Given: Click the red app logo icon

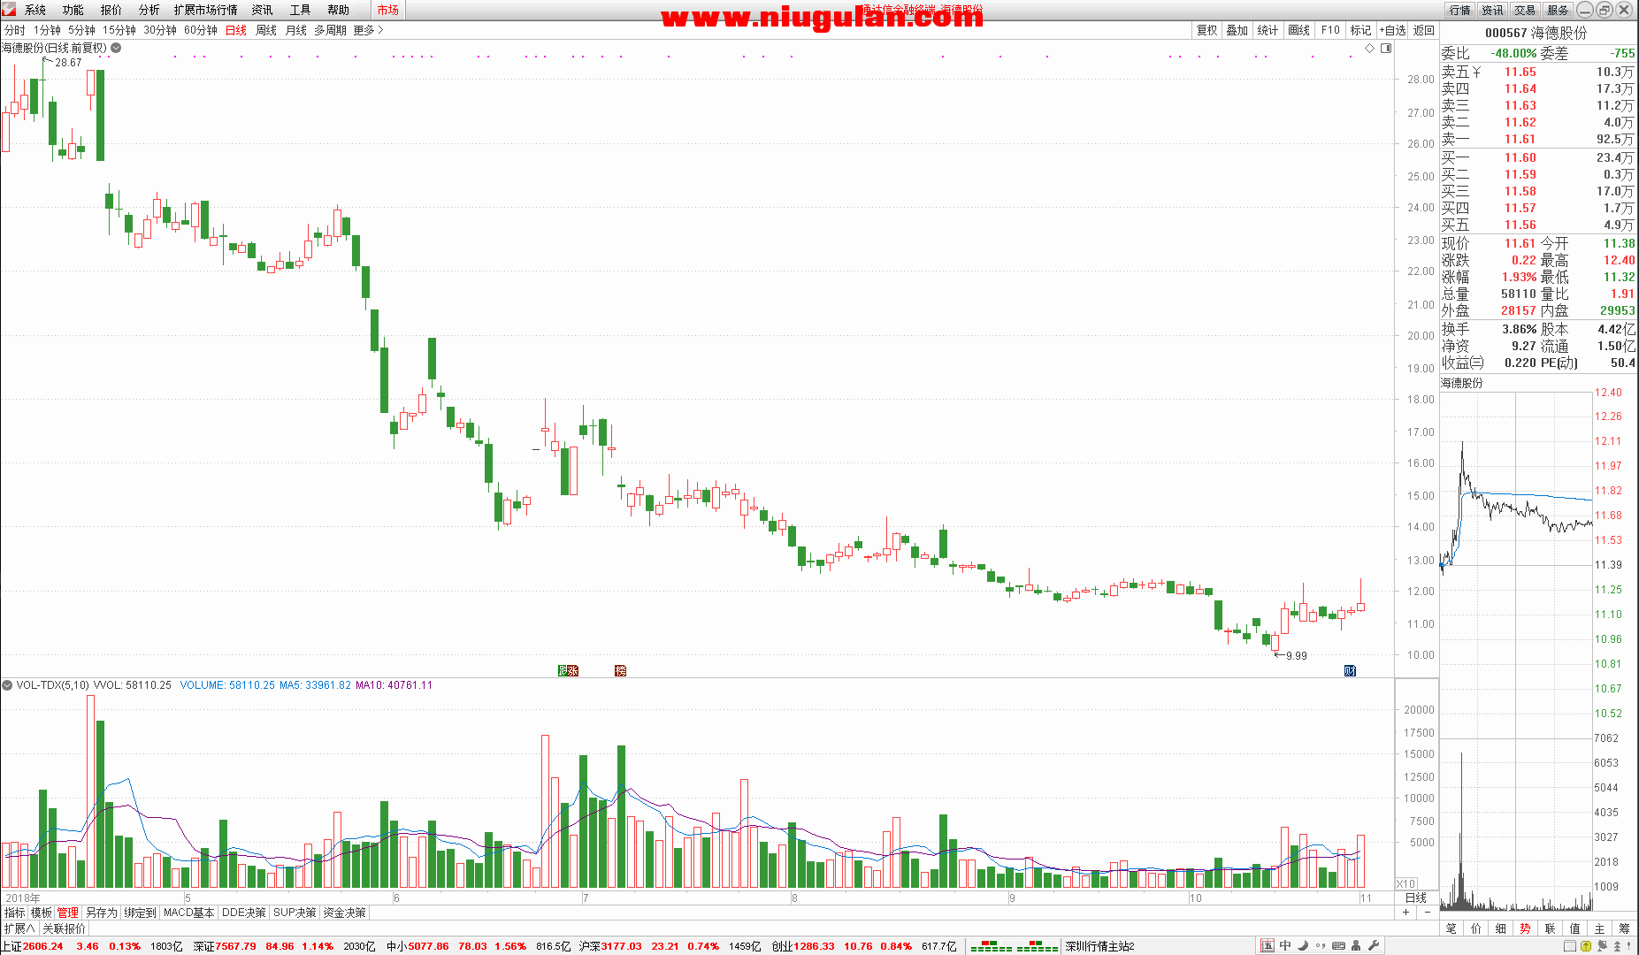Looking at the screenshot, I should pyautogui.click(x=9, y=9).
